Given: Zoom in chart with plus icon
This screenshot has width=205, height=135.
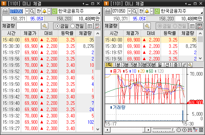Looking at the screenshot, I should coord(184,130).
